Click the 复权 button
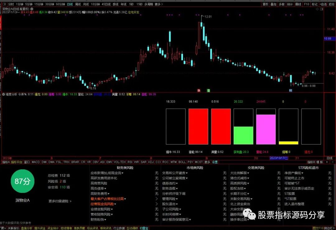 (x=265, y=4)
